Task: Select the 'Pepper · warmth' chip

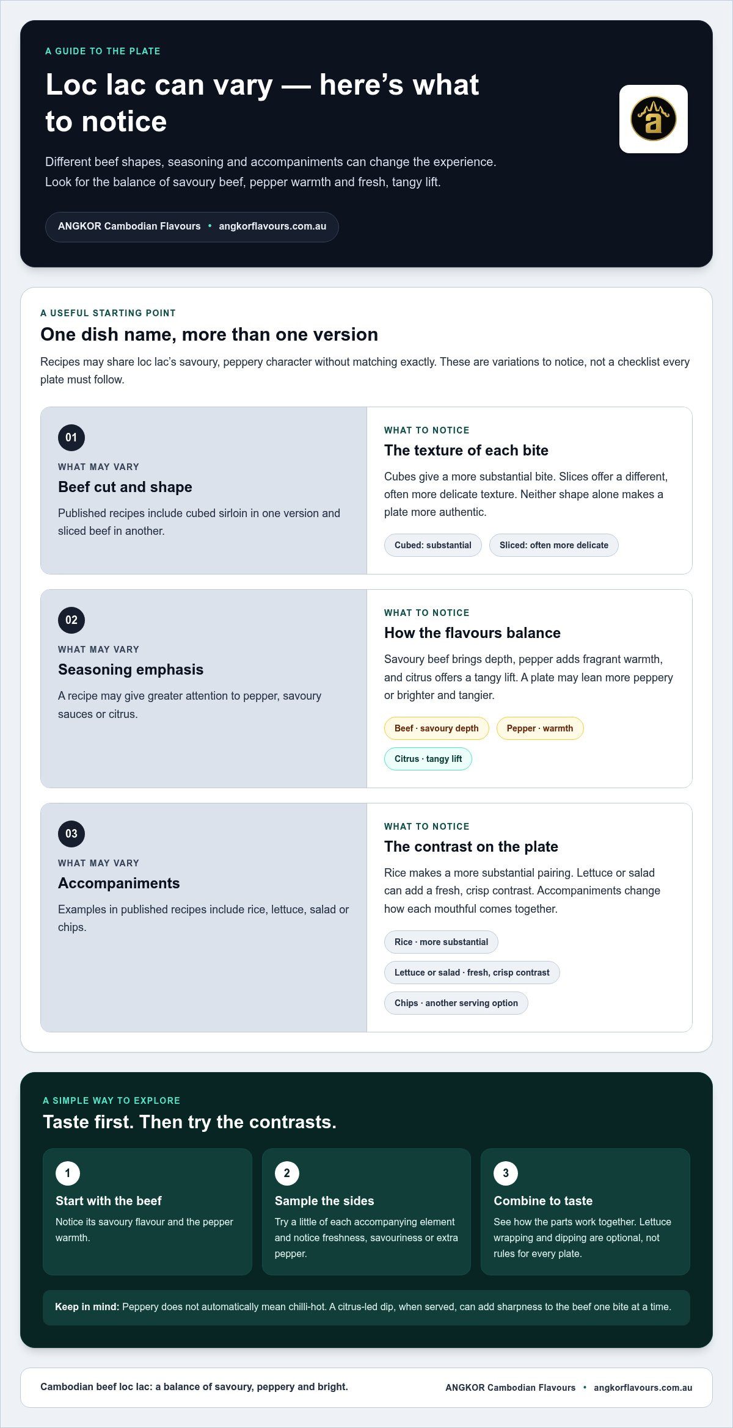Action: tap(540, 728)
